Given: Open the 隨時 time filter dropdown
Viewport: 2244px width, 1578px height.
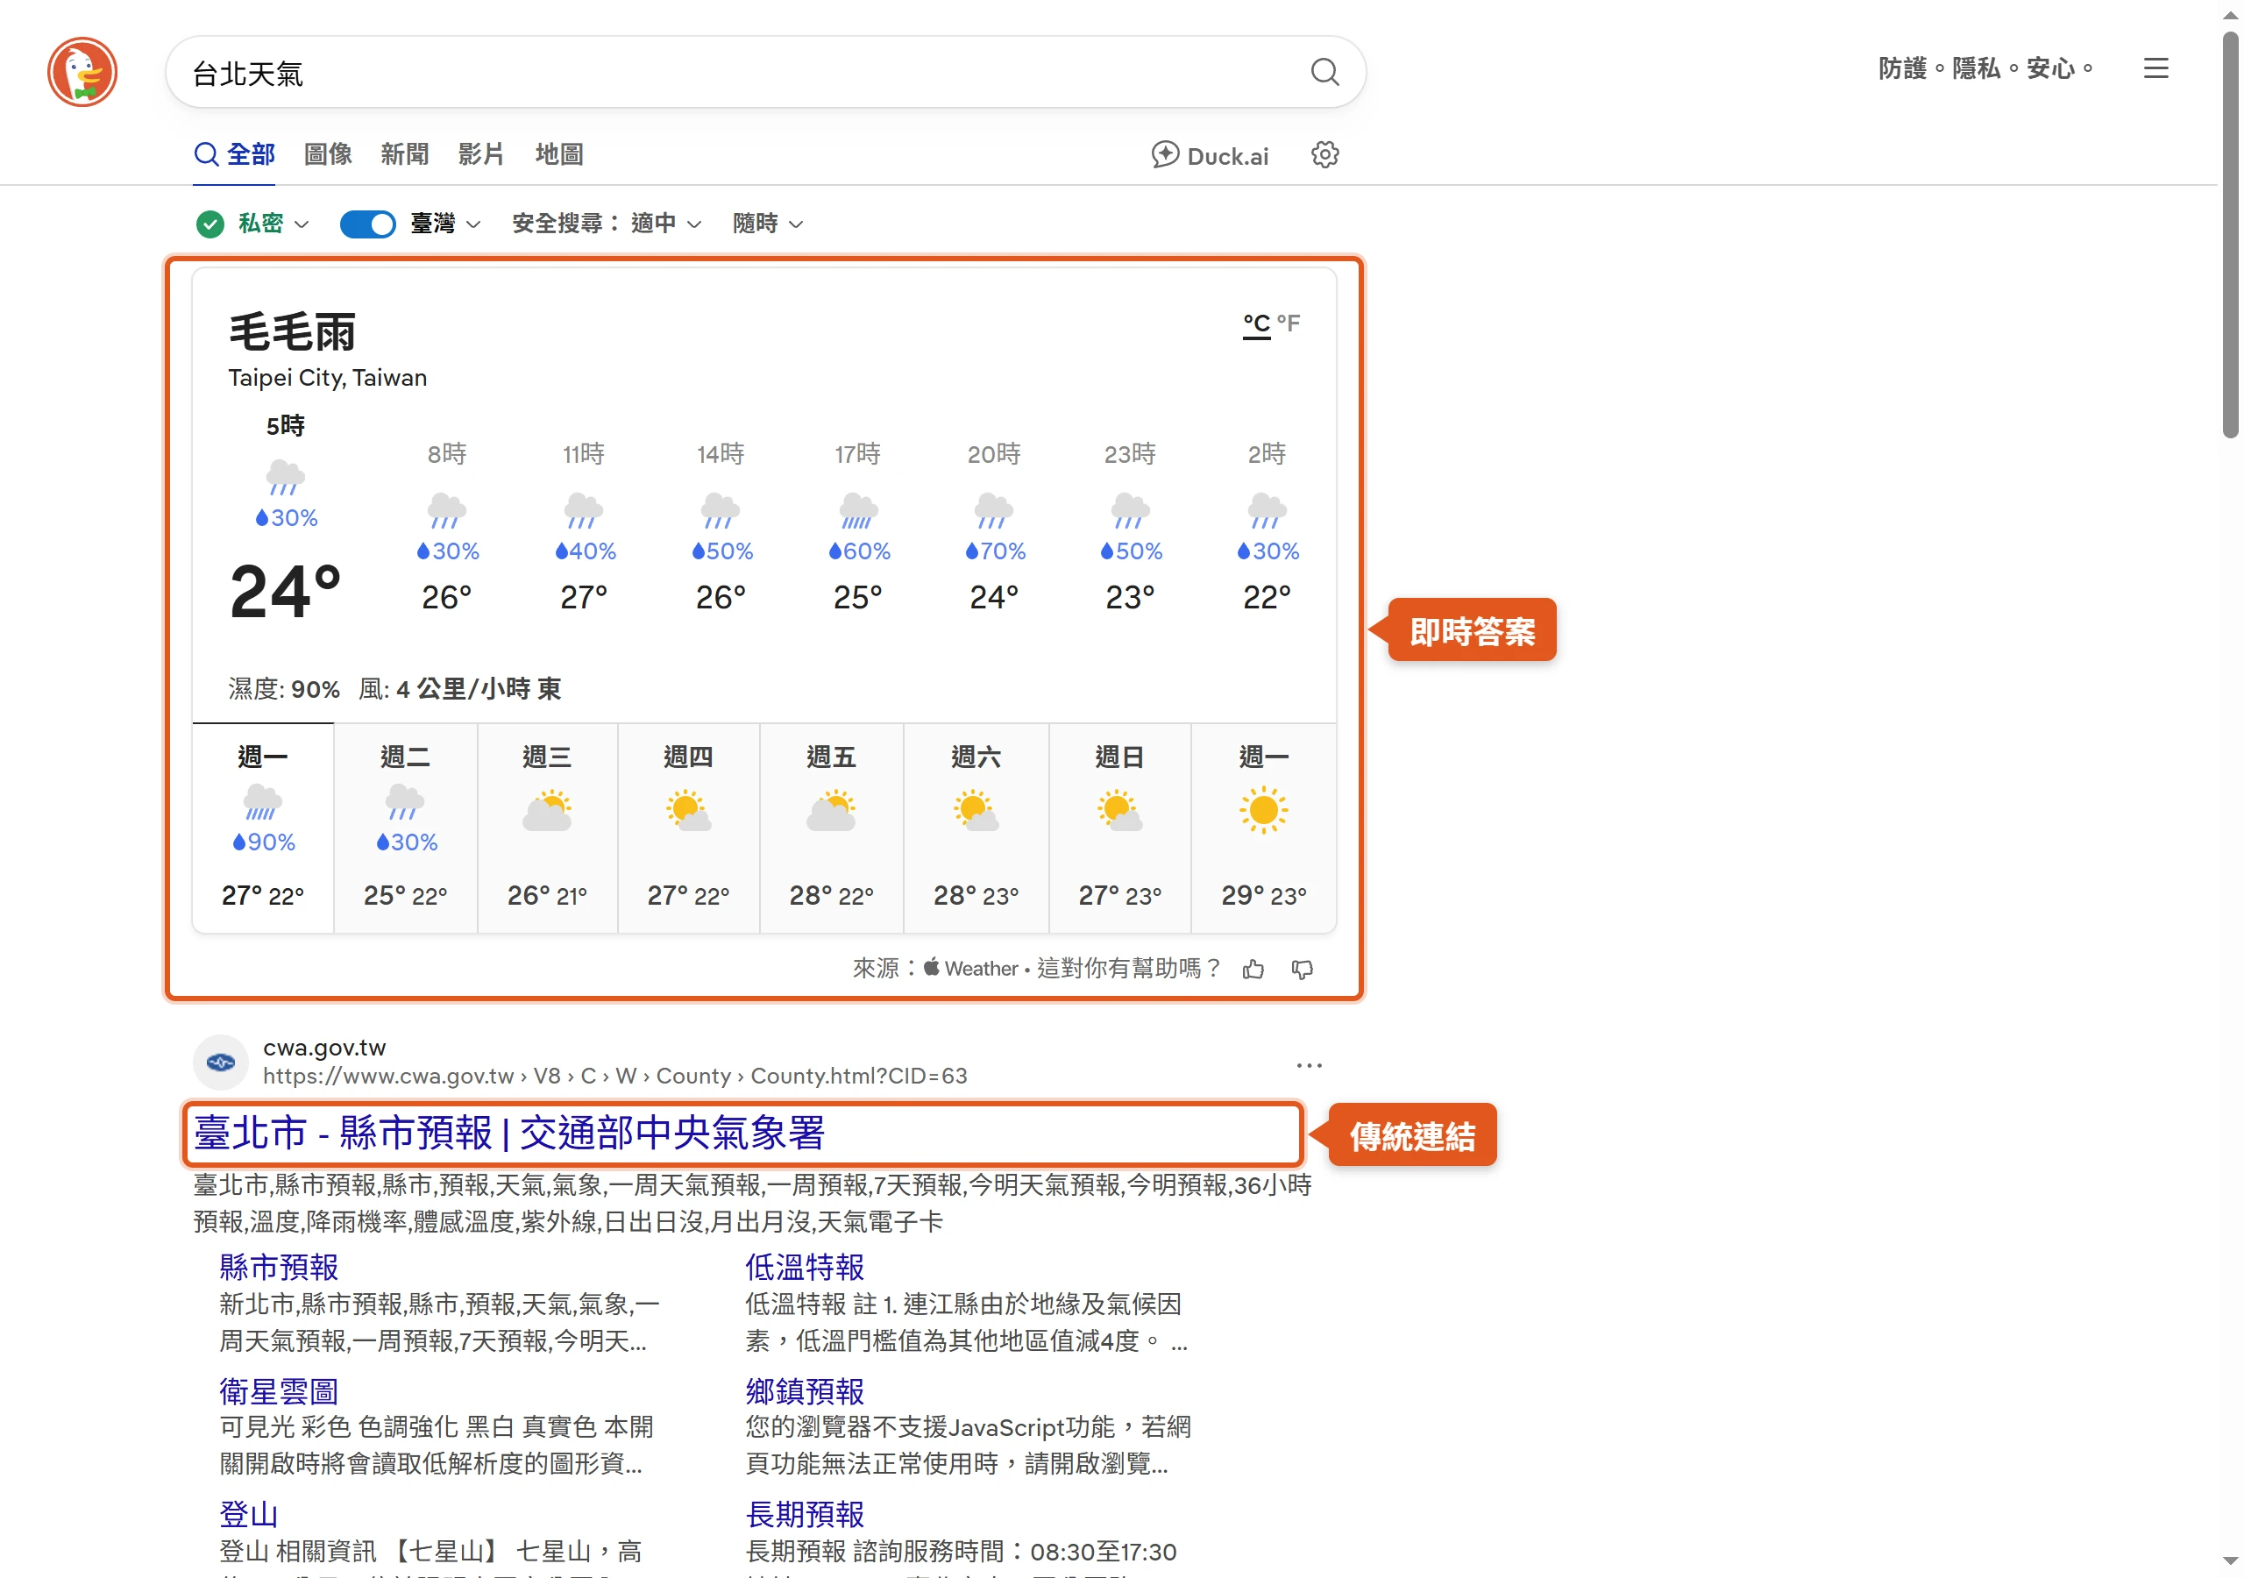Looking at the screenshot, I should (x=768, y=224).
